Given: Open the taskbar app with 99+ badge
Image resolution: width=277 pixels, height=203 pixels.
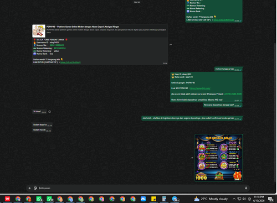Looking at the screenshot, I should point(175,199).
